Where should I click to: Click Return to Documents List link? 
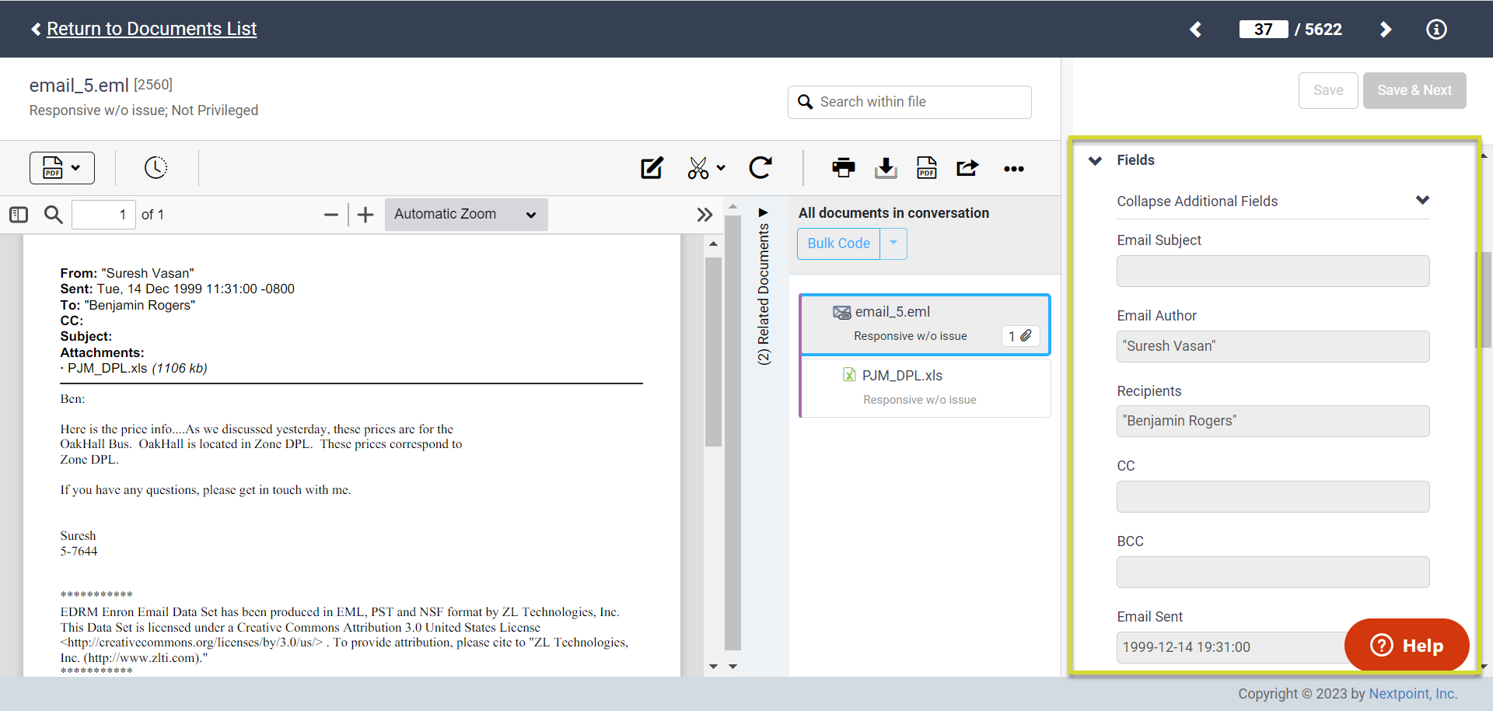(152, 29)
